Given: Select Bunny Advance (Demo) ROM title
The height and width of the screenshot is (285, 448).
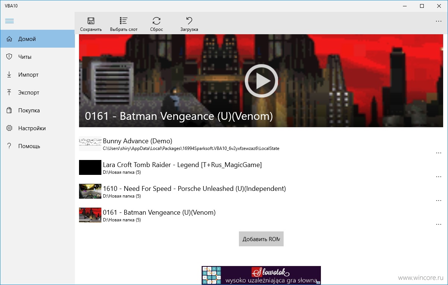Looking at the screenshot, I should 138,141.
